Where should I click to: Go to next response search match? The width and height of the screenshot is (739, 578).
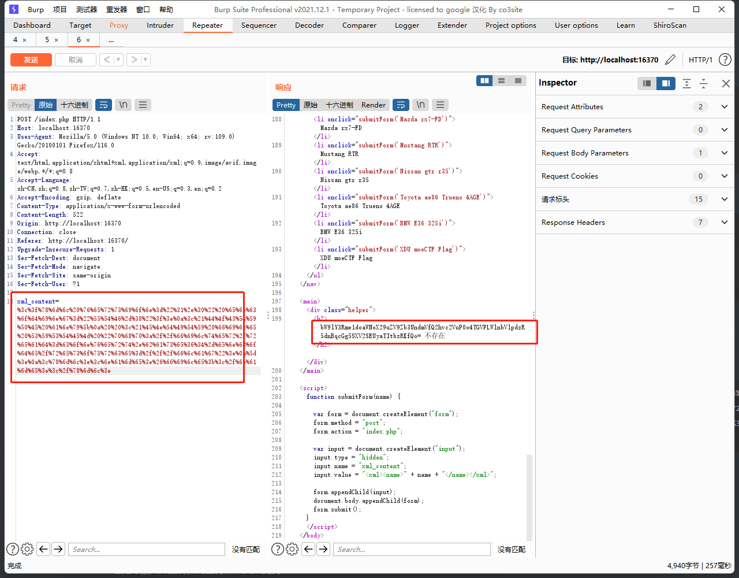(x=323, y=549)
